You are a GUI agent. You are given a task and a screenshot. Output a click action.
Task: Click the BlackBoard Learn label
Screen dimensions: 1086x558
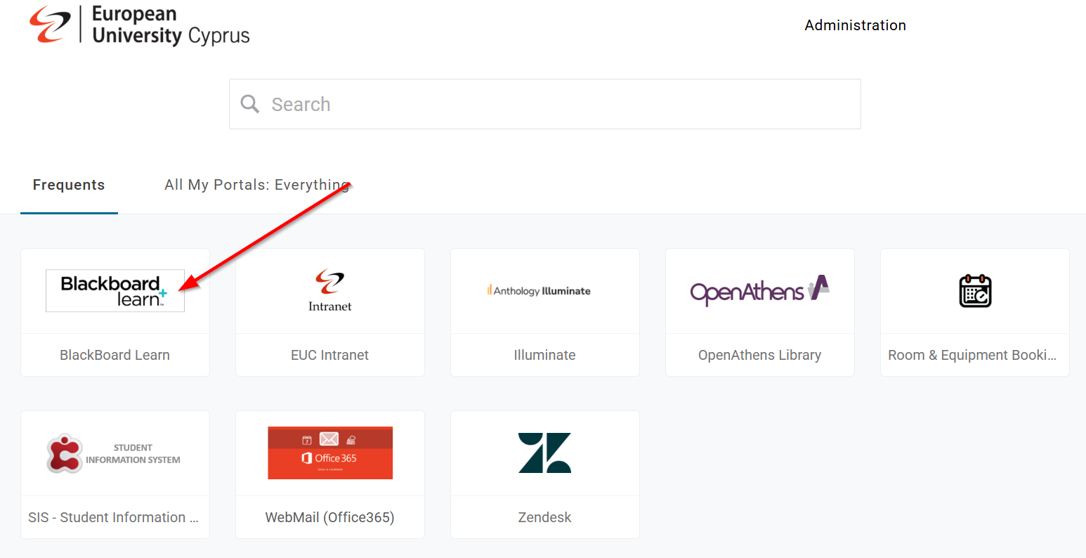coord(115,355)
